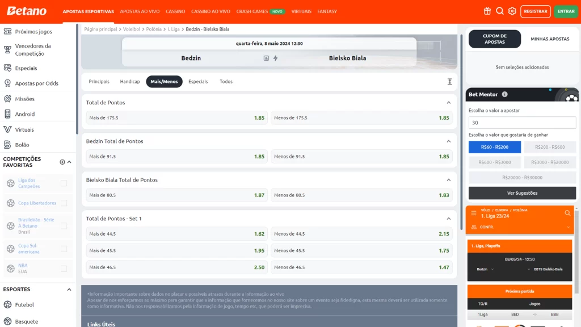Collapse Bielsko Biala Total de Pontos

click(448, 180)
